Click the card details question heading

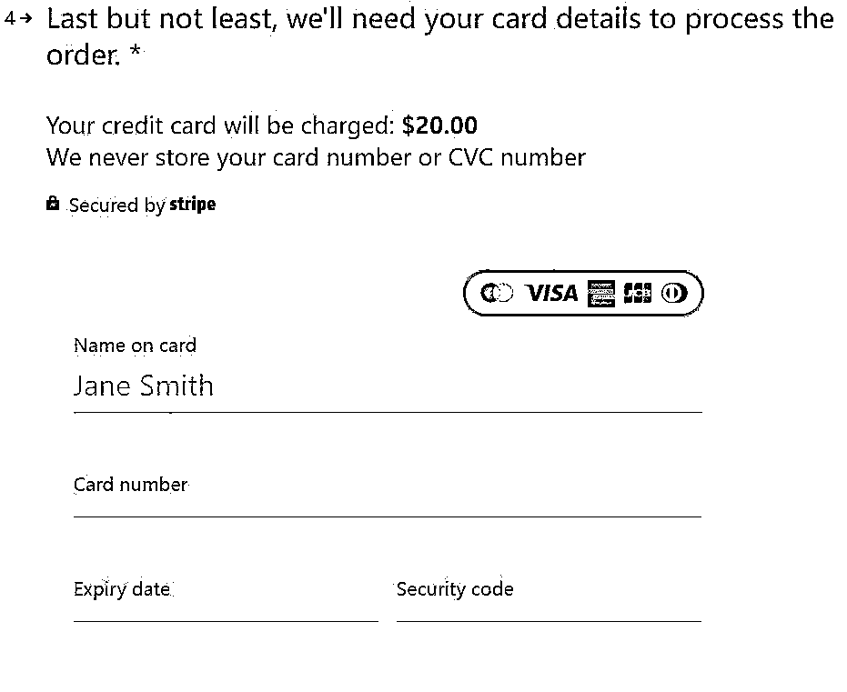click(440, 36)
